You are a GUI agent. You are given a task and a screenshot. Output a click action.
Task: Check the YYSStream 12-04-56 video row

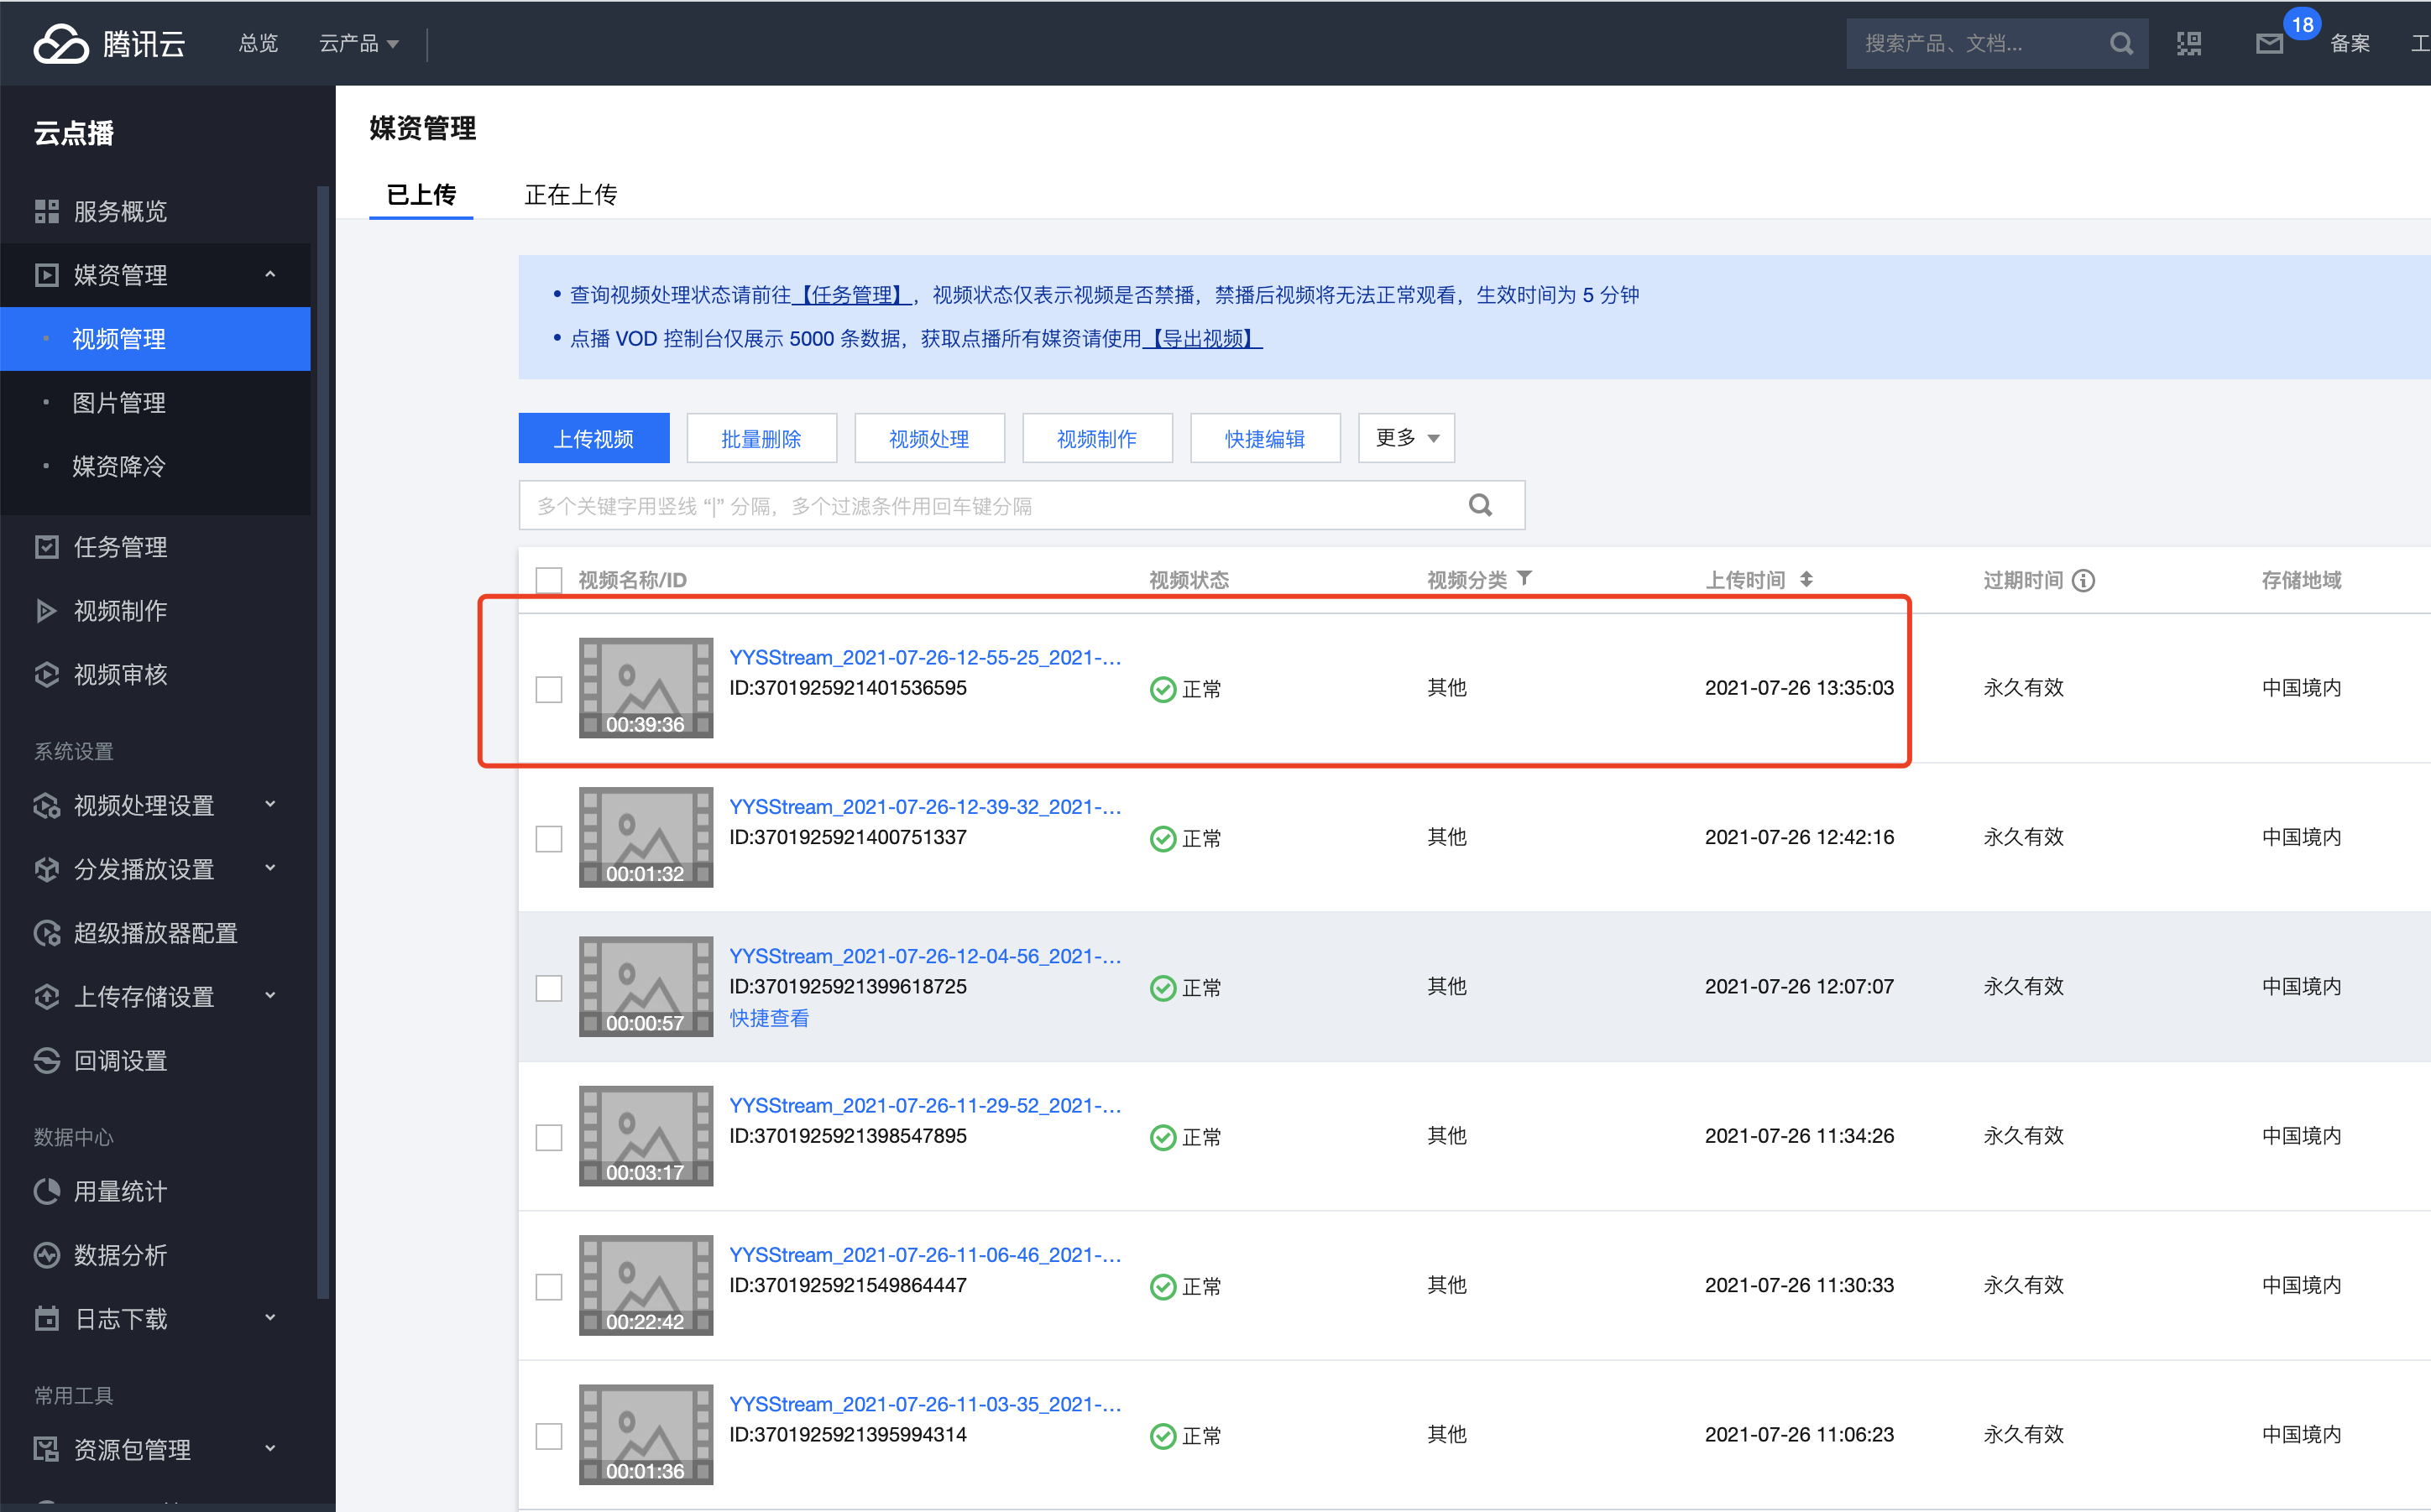coord(549,988)
